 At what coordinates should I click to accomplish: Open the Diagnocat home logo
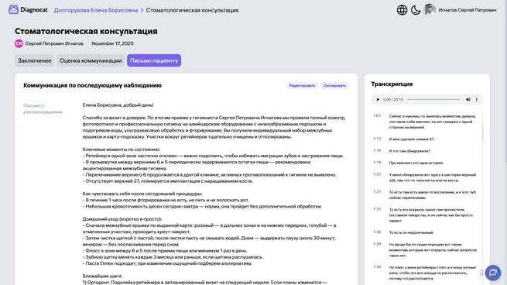tap(28, 10)
